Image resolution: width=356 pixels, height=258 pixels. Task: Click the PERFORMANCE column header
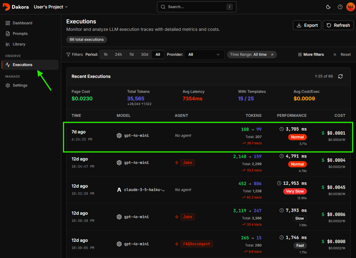(292, 116)
